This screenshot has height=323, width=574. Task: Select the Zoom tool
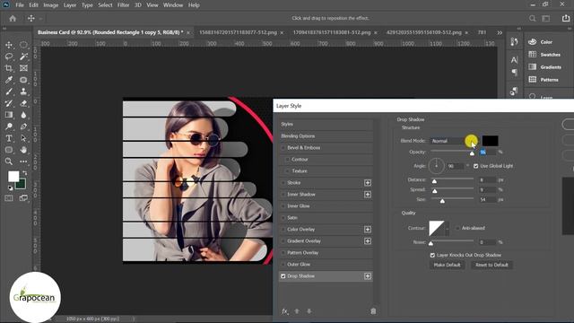9,161
